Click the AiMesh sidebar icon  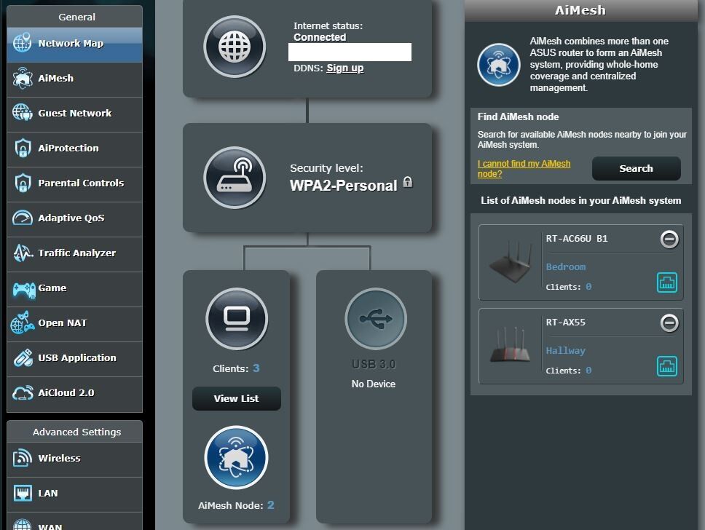tap(22, 78)
